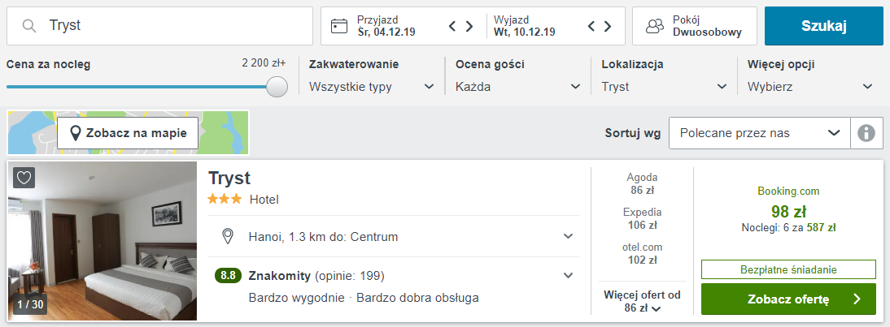The height and width of the screenshot is (327, 890).
Task: Open the Lokalizacja dropdown
Action: point(665,87)
